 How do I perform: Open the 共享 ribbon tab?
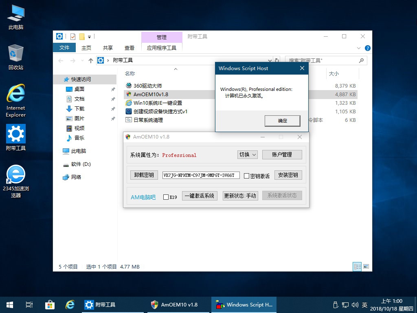pyautogui.click(x=108, y=48)
